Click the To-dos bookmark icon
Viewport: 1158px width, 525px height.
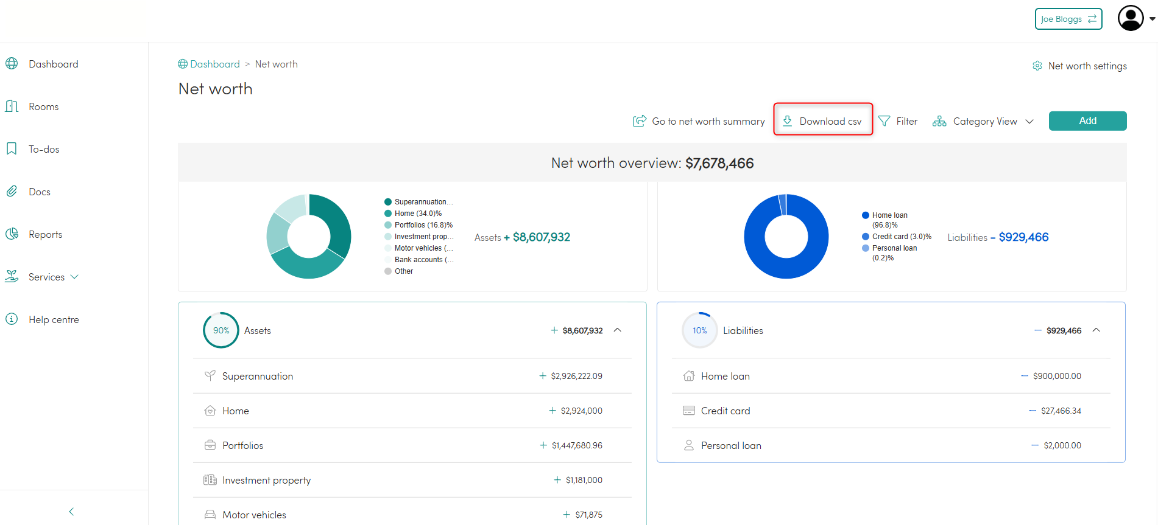(x=12, y=148)
